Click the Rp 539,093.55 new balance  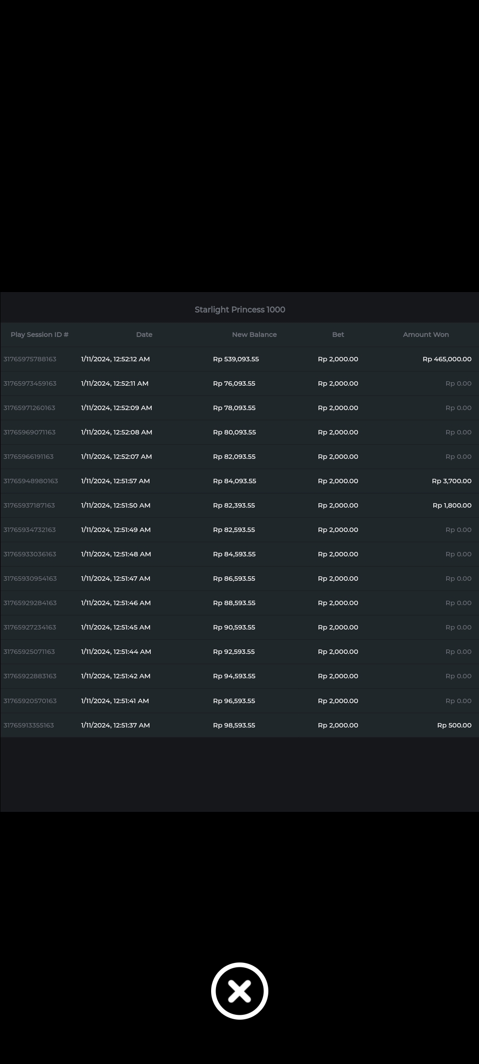point(236,359)
